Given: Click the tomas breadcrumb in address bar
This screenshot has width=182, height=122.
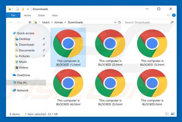Looking at the screenshot, I should (58, 22).
